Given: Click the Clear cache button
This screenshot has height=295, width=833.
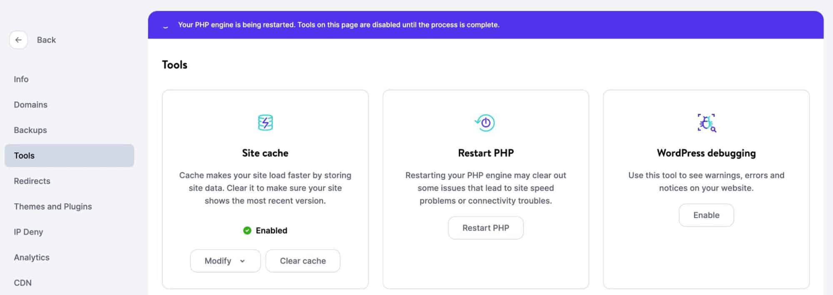Looking at the screenshot, I should [303, 261].
